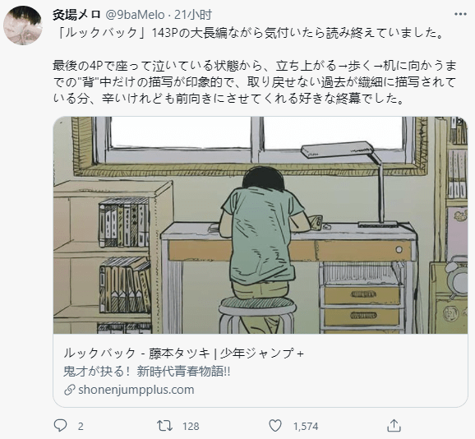Open 灸場メロ display name profile

pyautogui.click(x=76, y=15)
